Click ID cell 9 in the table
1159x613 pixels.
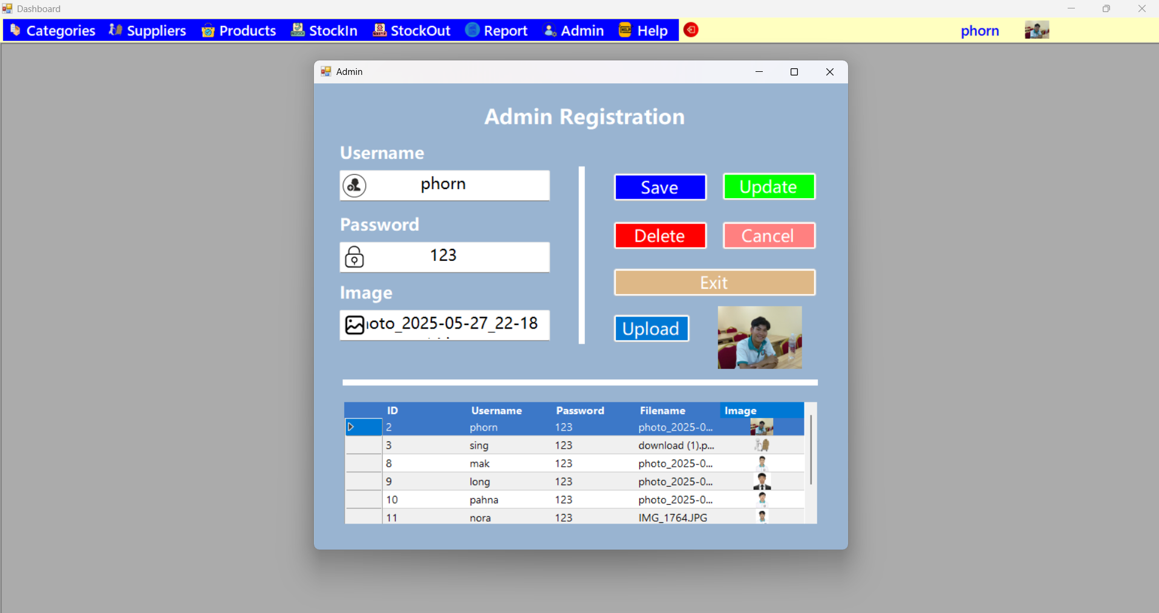(425, 481)
